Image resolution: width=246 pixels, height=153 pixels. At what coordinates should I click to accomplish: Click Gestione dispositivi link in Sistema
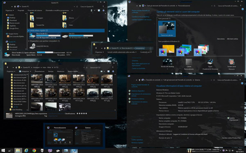coord(138,91)
